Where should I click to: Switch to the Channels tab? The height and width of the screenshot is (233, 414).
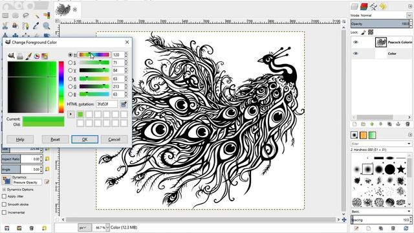[x=364, y=6]
